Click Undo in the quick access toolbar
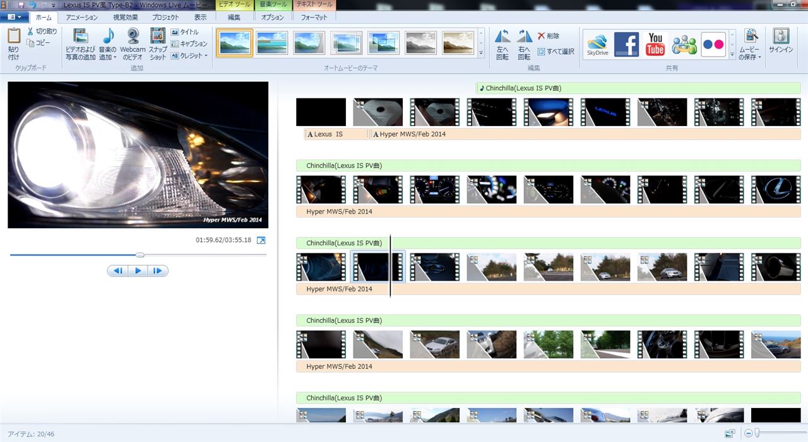Viewport: 808px width, 442px height. coord(33,4)
